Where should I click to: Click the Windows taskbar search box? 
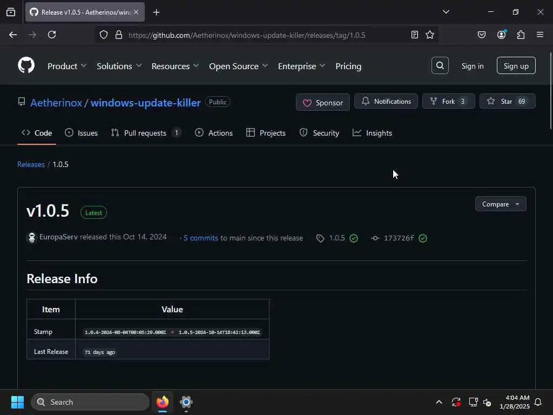pyautogui.click(x=90, y=402)
